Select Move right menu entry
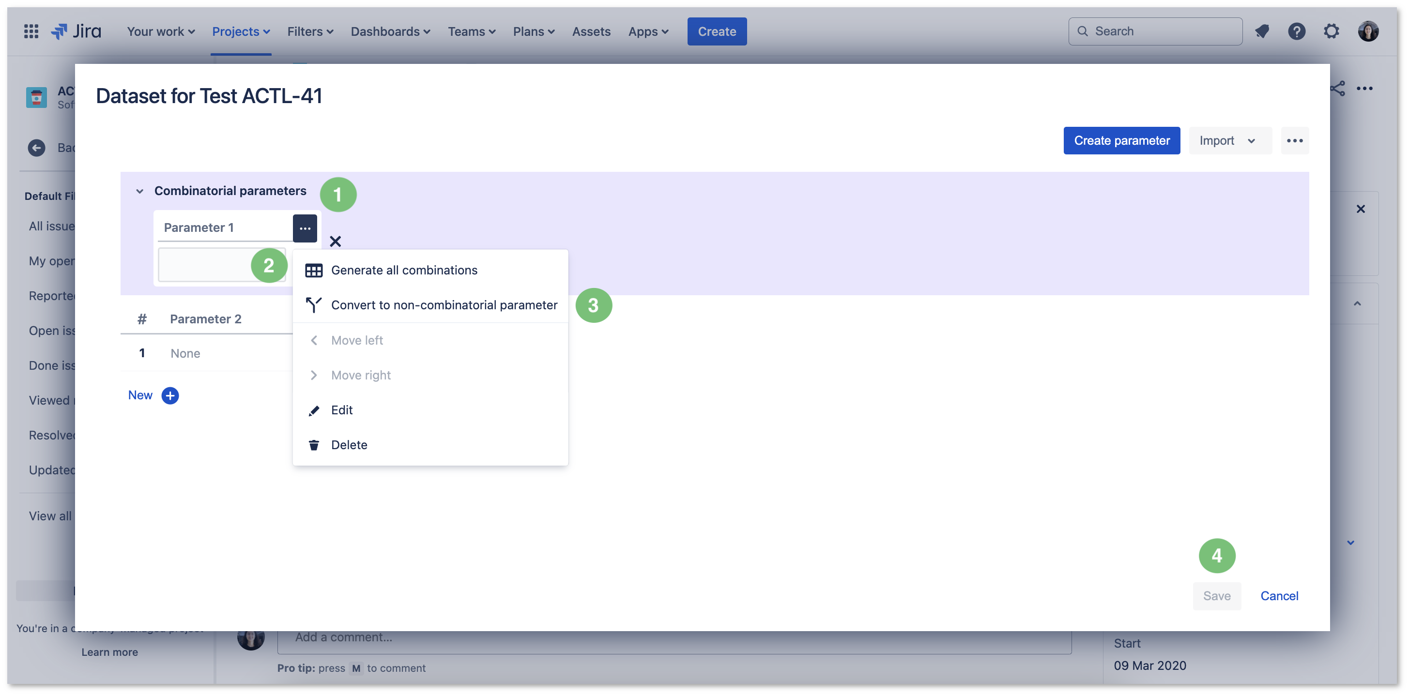 (x=430, y=375)
